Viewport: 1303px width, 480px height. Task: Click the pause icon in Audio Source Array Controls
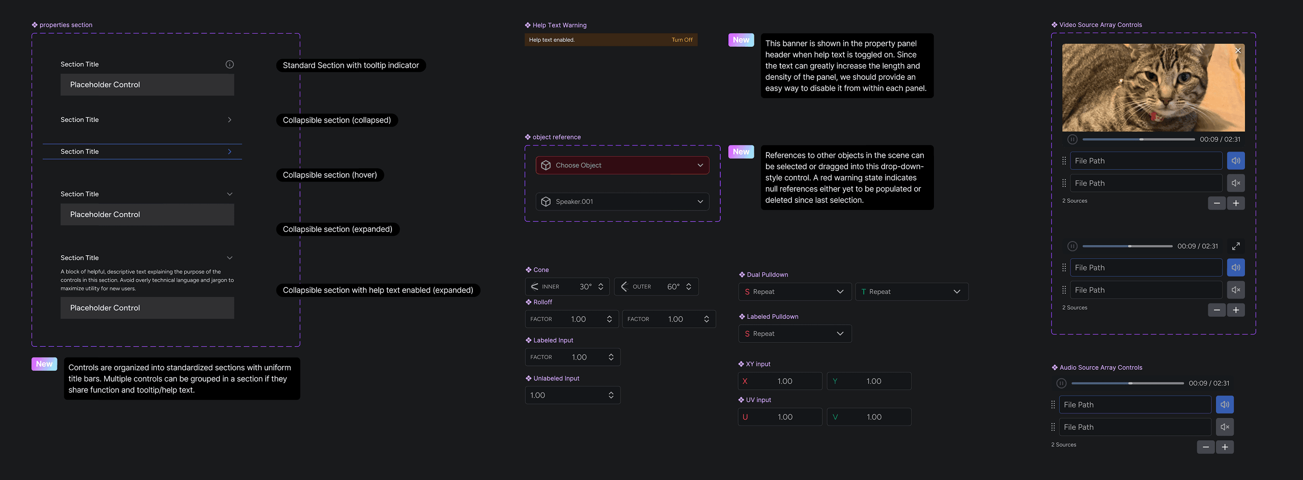coord(1062,383)
